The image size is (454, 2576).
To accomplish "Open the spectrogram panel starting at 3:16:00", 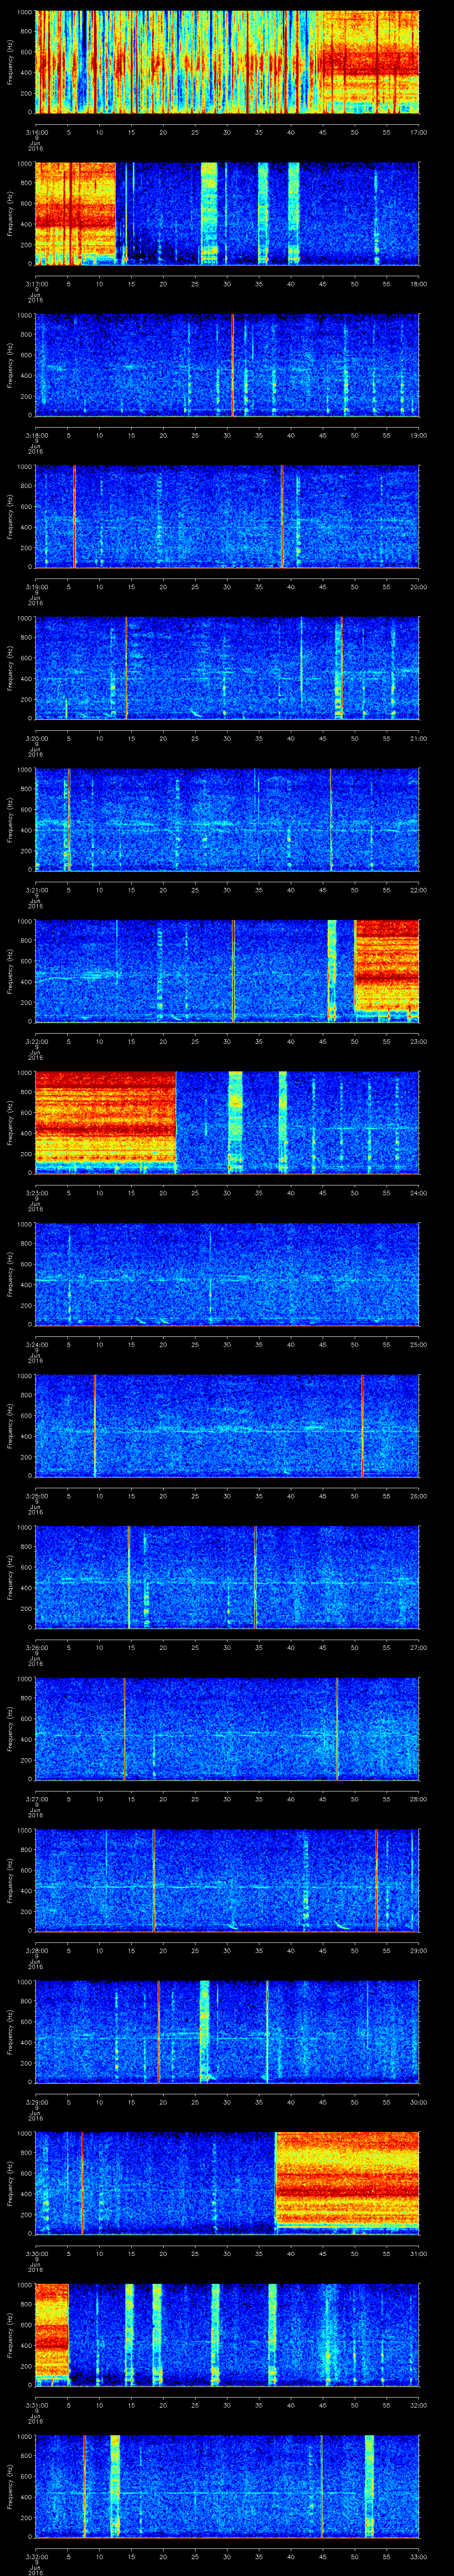I will click(x=227, y=62).
